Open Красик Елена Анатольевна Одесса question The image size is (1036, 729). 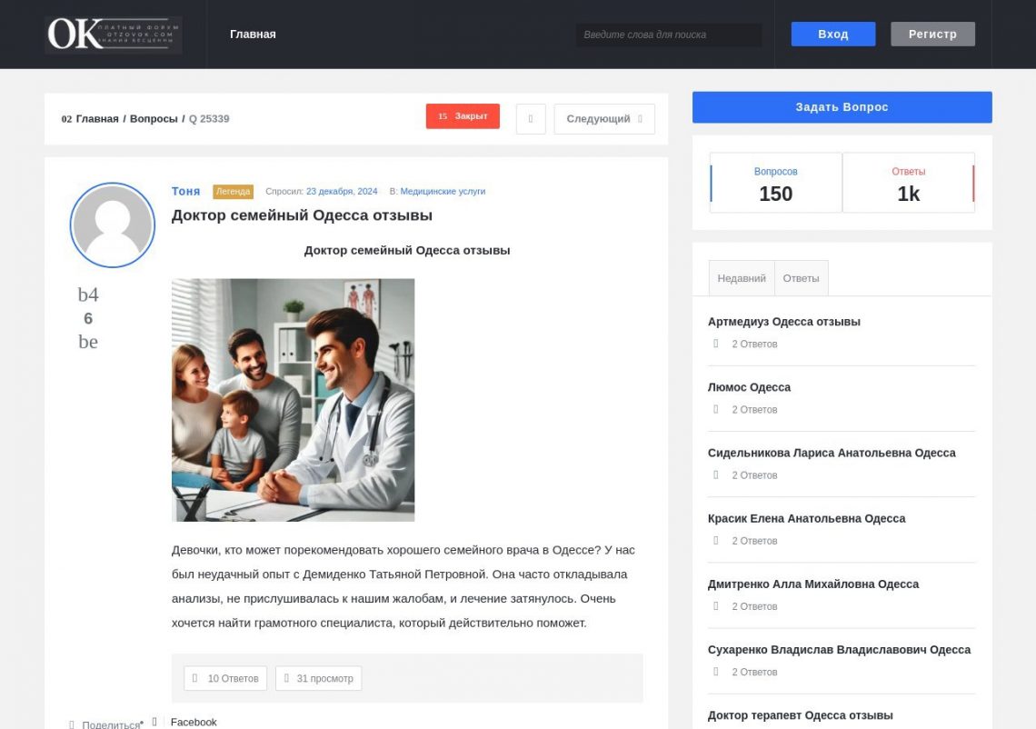[806, 519]
